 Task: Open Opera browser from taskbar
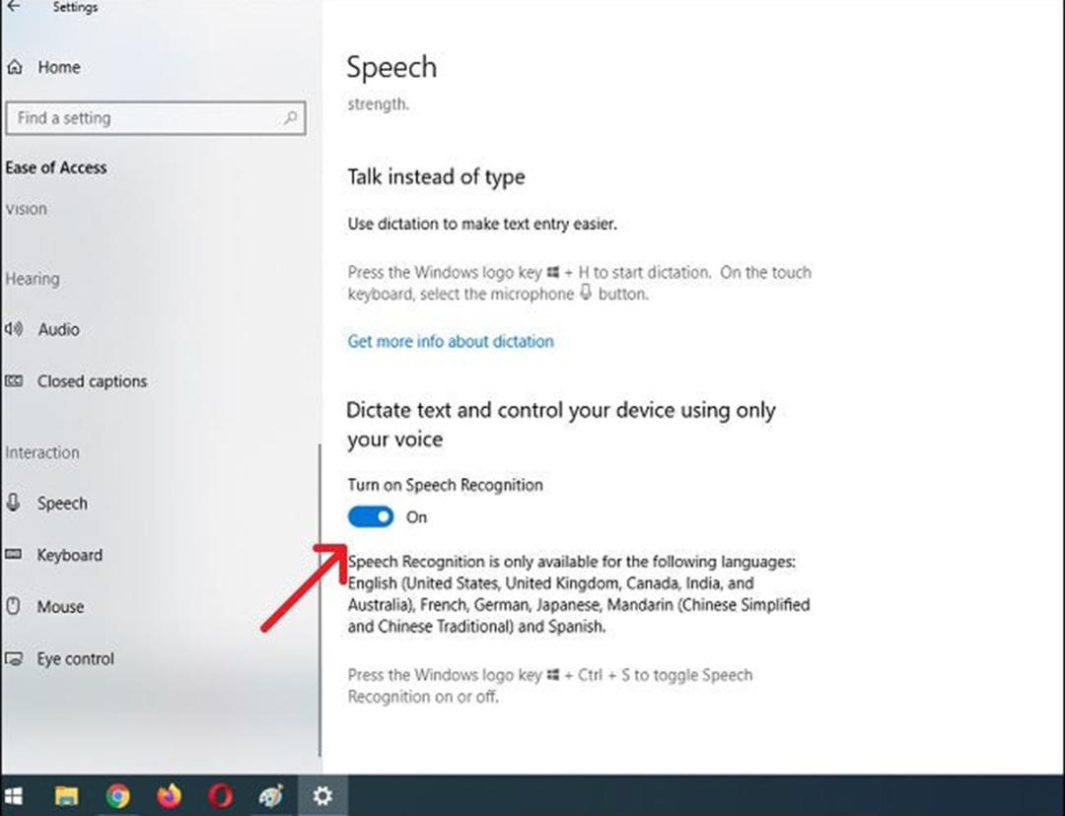pyautogui.click(x=221, y=795)
